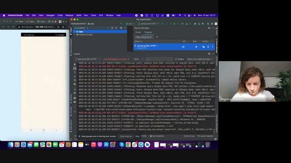Click the Help menu
This screenshot has width=291, height=163.
click(x=118, y=15)
